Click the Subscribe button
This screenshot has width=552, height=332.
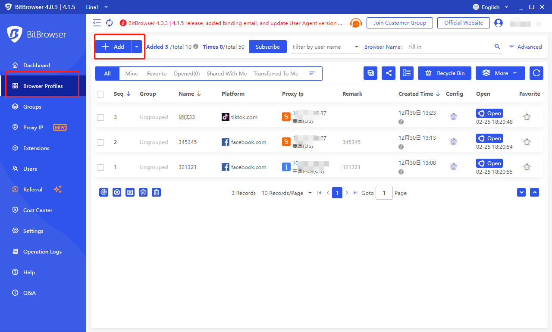268,47
